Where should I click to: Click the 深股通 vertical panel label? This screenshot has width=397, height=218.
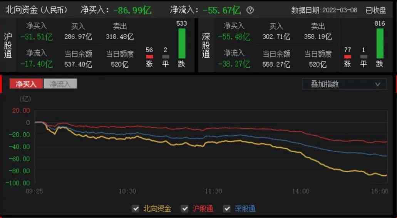coord(206,45)
